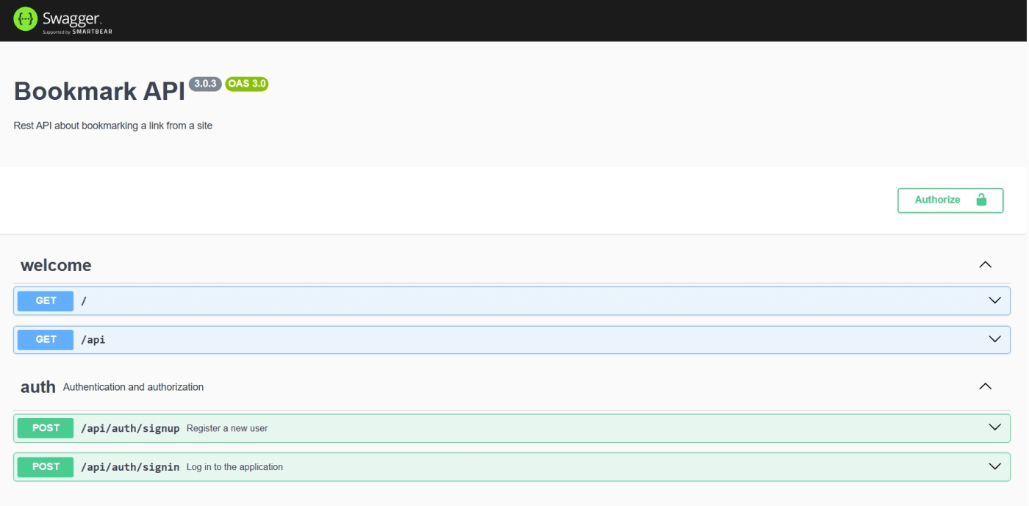The image size is (1029, 506).
Task: Click the OAS 3.0 badge
Action: (247, 84)
